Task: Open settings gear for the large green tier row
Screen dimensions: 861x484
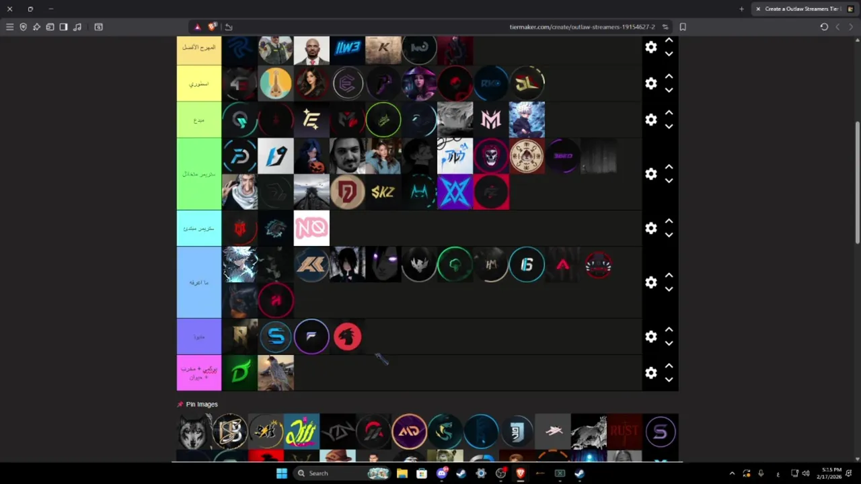Action: pyautogui.click(x=650, y=174)
